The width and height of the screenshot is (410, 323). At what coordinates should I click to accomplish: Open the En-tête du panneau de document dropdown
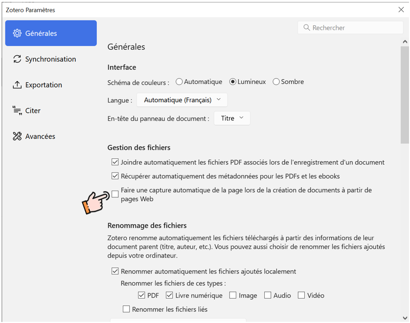click(232, 118)
